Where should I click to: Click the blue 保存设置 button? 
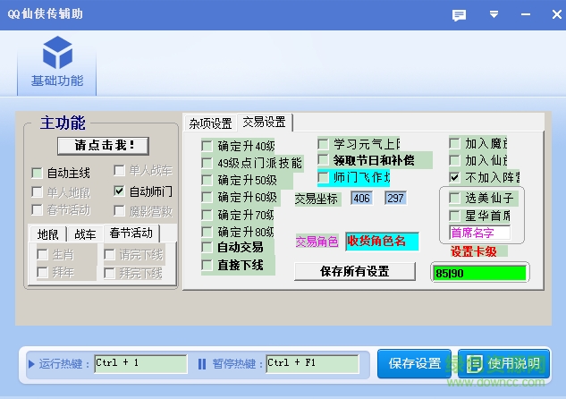click(414, 363)
